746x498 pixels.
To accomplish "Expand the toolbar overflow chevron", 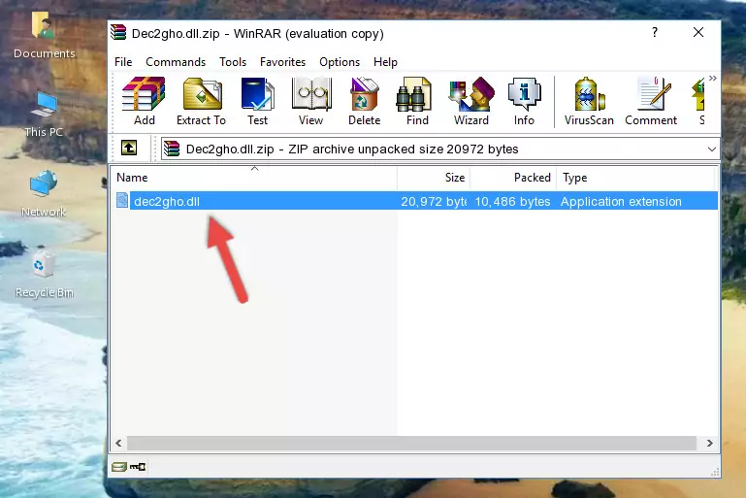I will (712, 78).
